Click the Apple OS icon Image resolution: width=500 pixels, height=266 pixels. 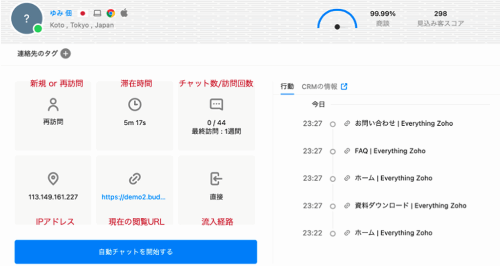(x=124, y=14)
